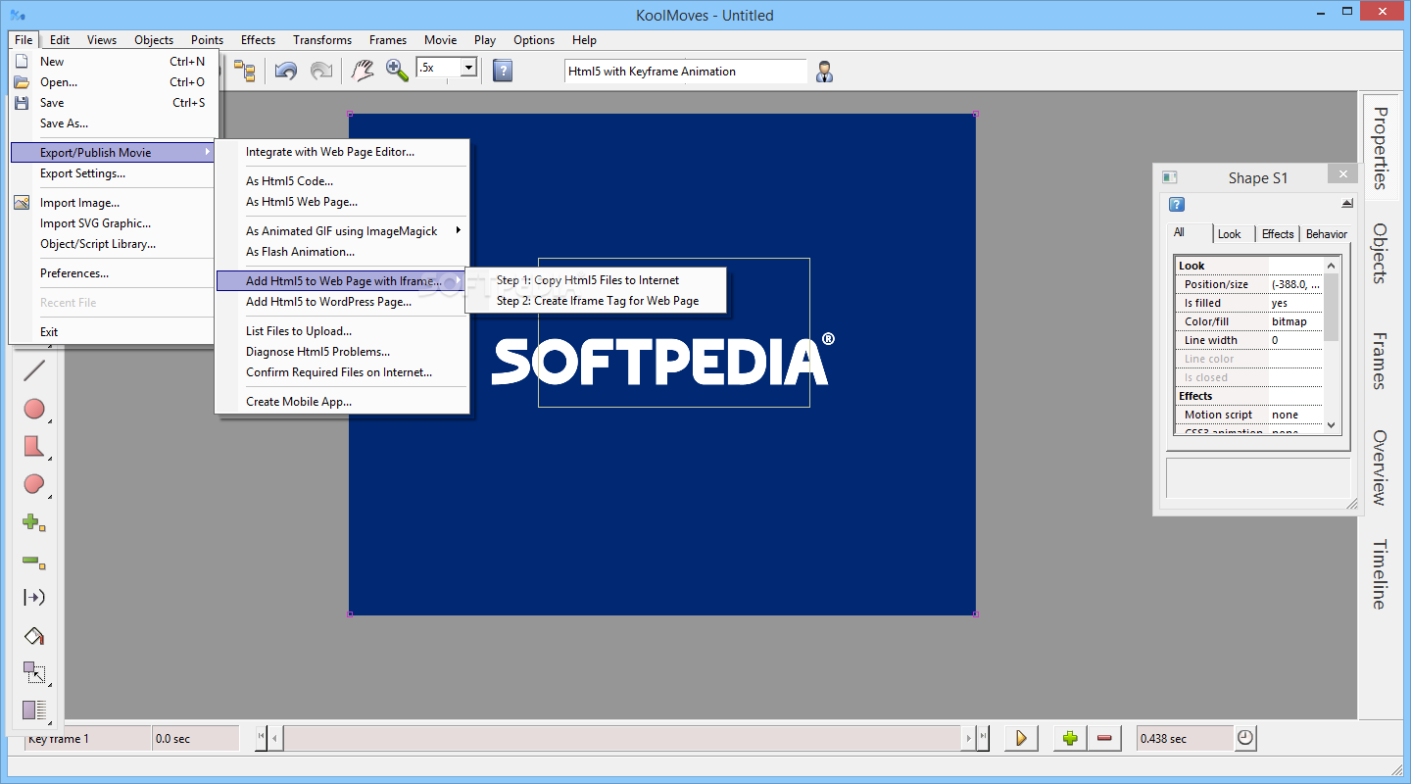
Task: Choose Import Image...
Action: pos(113,203)
